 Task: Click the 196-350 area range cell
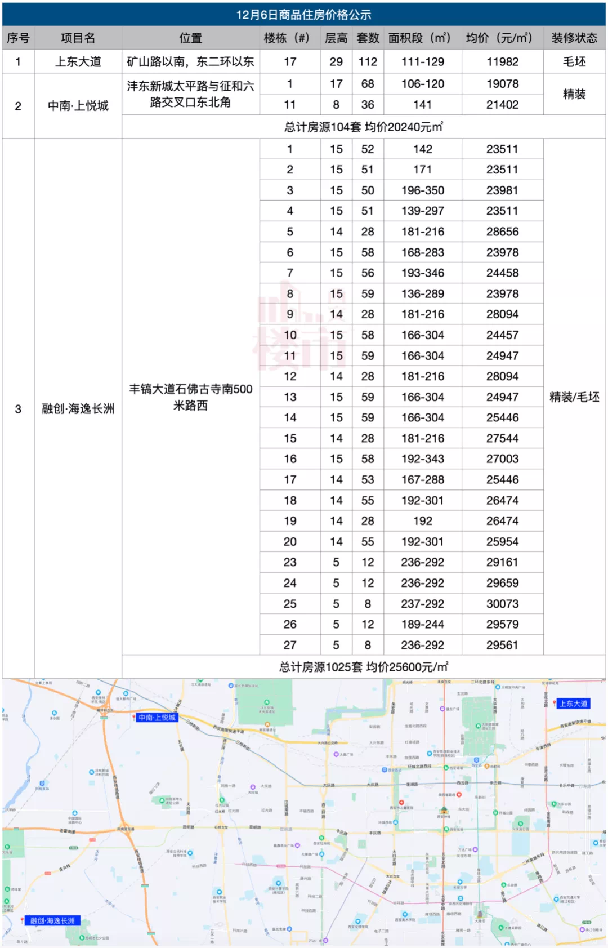[422, 190]
